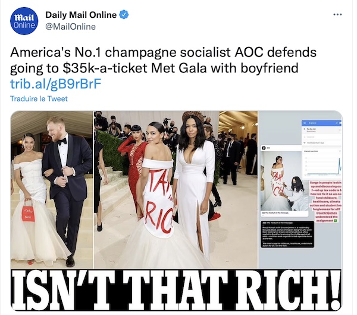Select Traduire le Tweet
357x315 pixels.
pos(39,98)
